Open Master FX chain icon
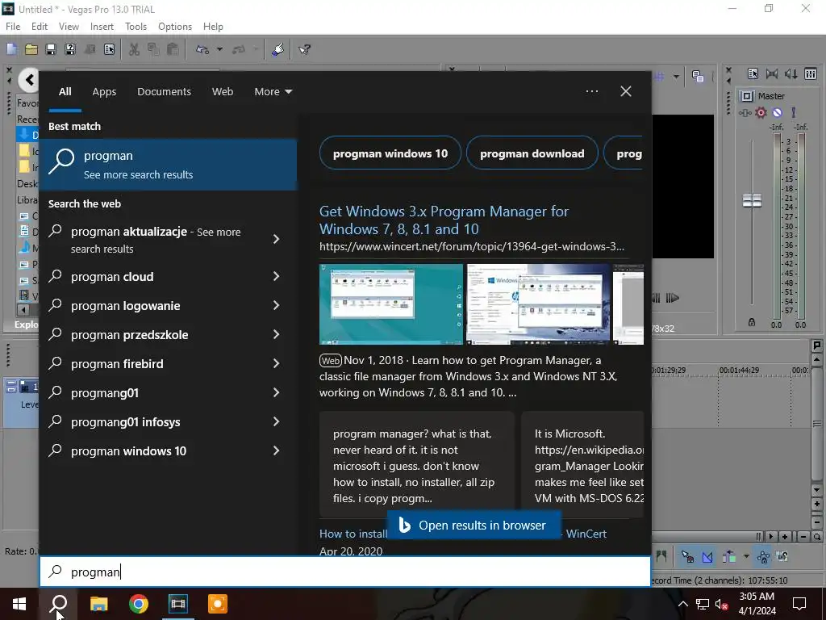The height and width of the screenshot is (620, 826). point(745,112)
